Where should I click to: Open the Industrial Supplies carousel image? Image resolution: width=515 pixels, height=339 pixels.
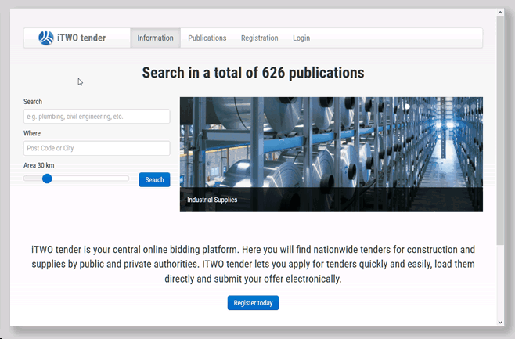(x=331, y=154)
